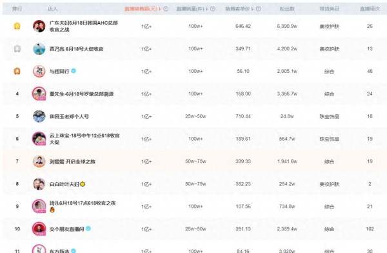Open avatar of 白白叶叶夫妇
This screenshot has width=387, height=253.
click(x=39, y=184)
